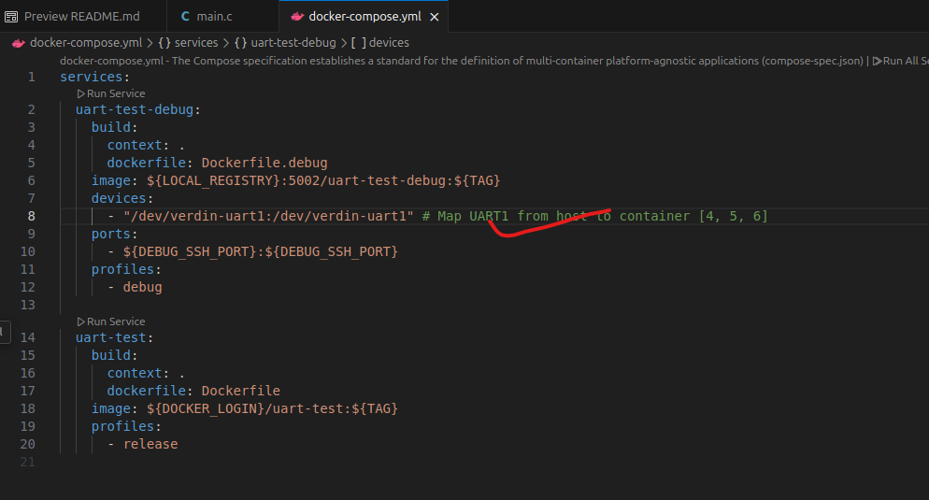
Task: Click play triangle above uart-test-debug service
Action: [x=81, y=93]
